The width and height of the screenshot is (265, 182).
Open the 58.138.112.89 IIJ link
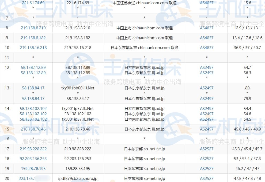[x=33, y=68]
